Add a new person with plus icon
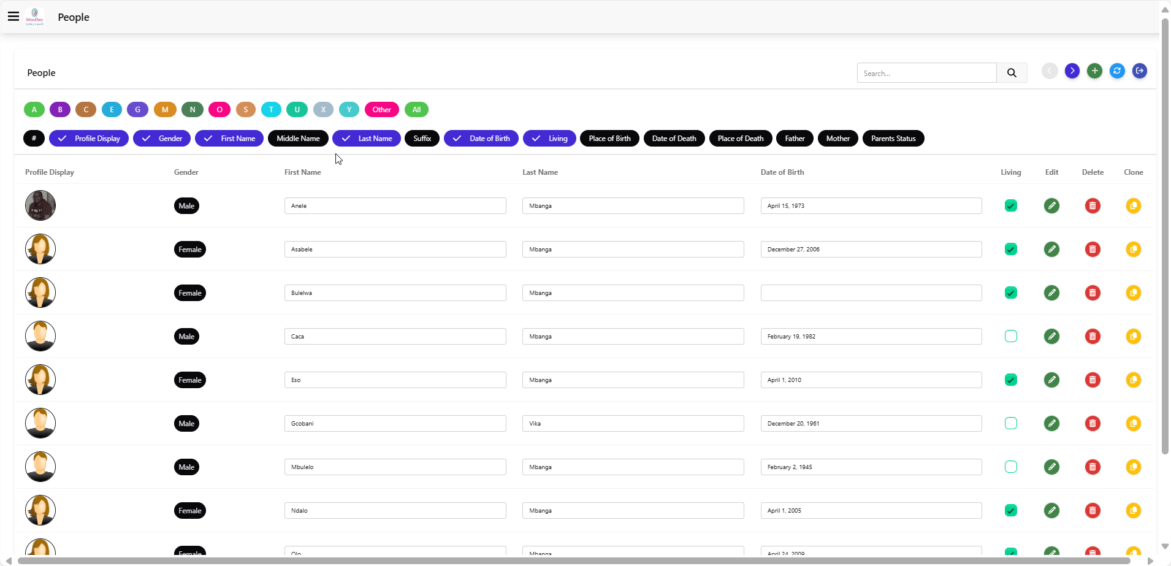This screenshot has height=566, width=1171. (x=1095, y=71)
